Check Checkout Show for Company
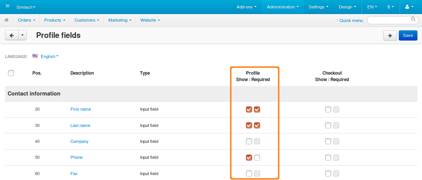 328,141
